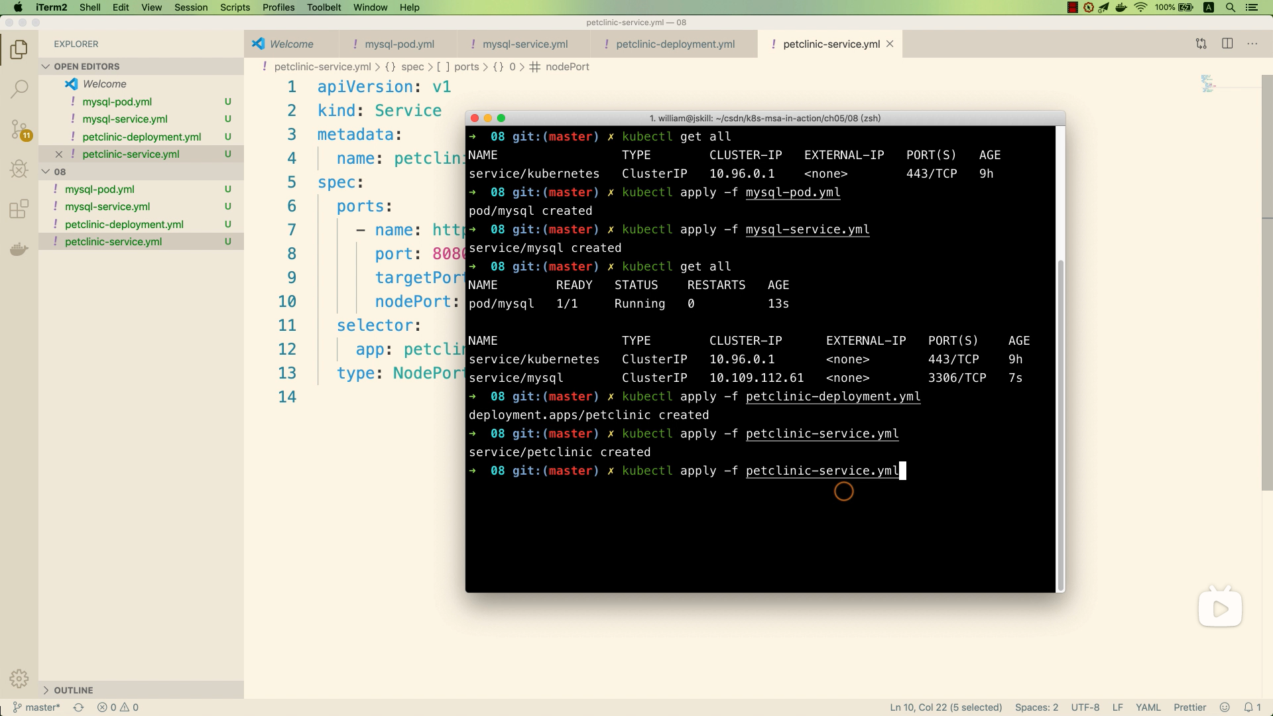The width and height of the screenshot is (1273, 716).
Task: Open the iTerm2 application menu
Action: pyautogui.click(x=52, y=7)
